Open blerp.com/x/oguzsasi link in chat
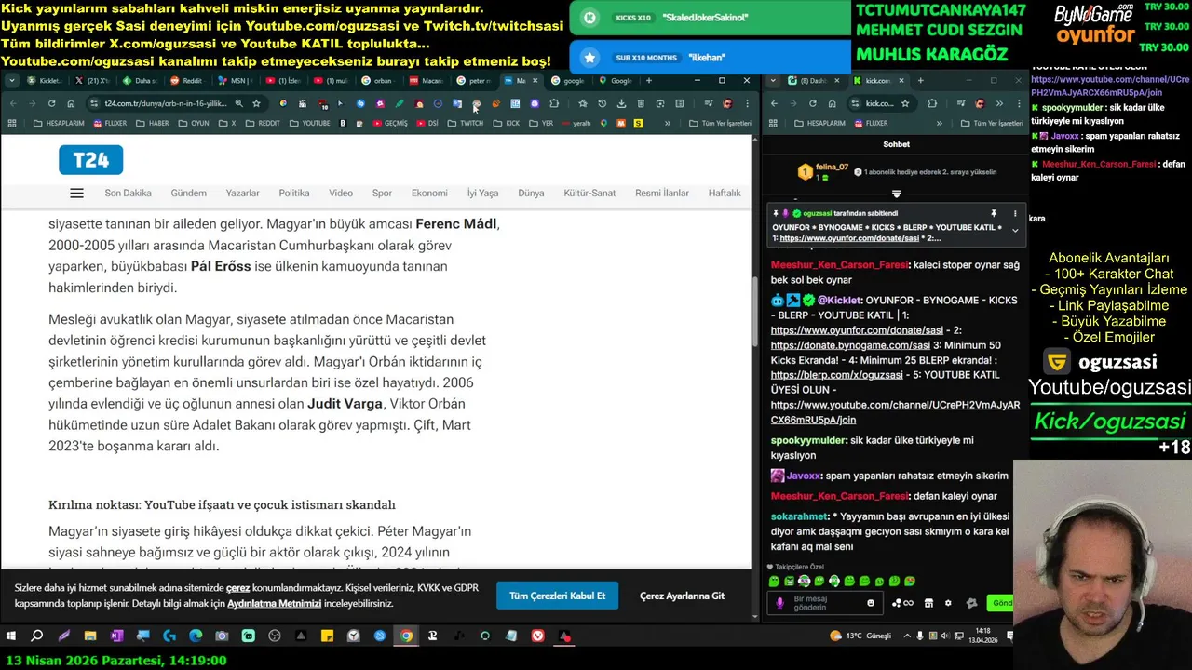Image resolution: width=1192 pixels, height=670 pixels. 837,375
